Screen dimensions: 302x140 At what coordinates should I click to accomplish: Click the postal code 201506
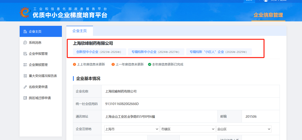point(251,117)
